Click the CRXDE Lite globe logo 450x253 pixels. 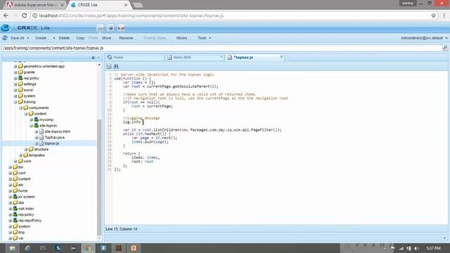coord(6,28)
